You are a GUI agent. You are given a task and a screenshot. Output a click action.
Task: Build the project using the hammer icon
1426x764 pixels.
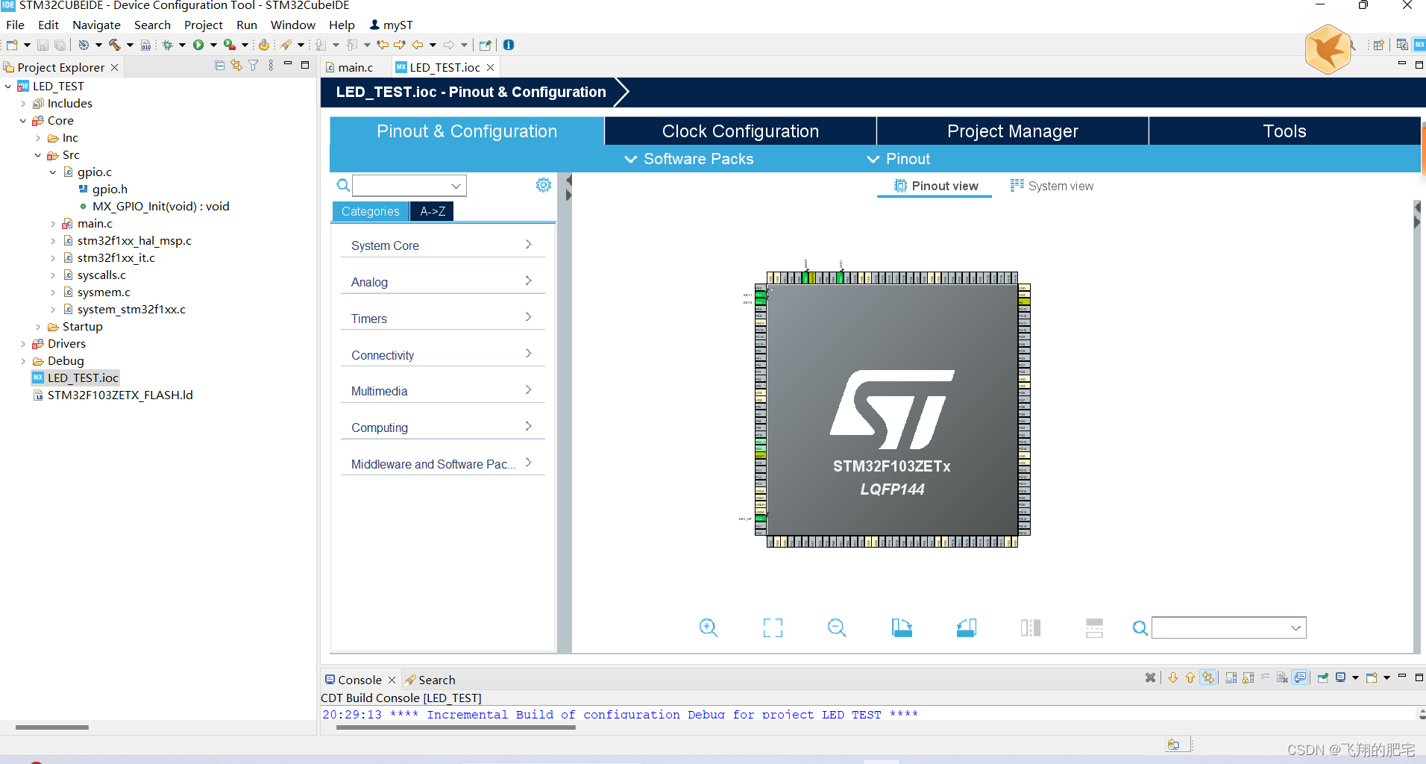pyautogui.click(x=114, y=45)
